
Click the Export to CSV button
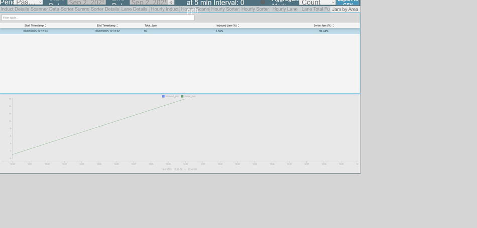[347, 2]
